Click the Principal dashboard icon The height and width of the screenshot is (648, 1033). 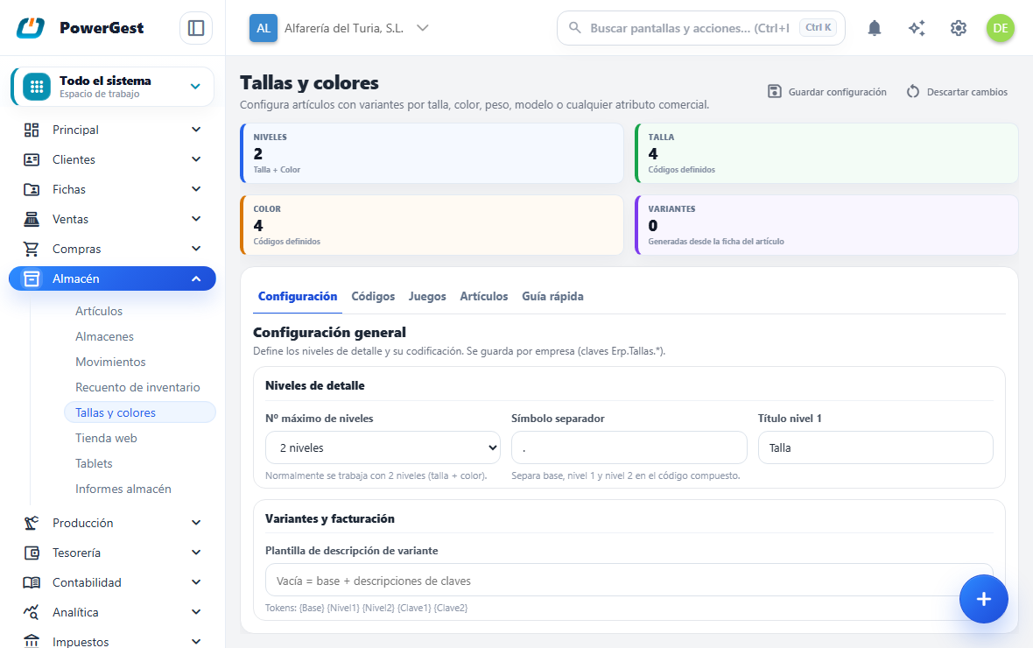[x=32, y=130]
